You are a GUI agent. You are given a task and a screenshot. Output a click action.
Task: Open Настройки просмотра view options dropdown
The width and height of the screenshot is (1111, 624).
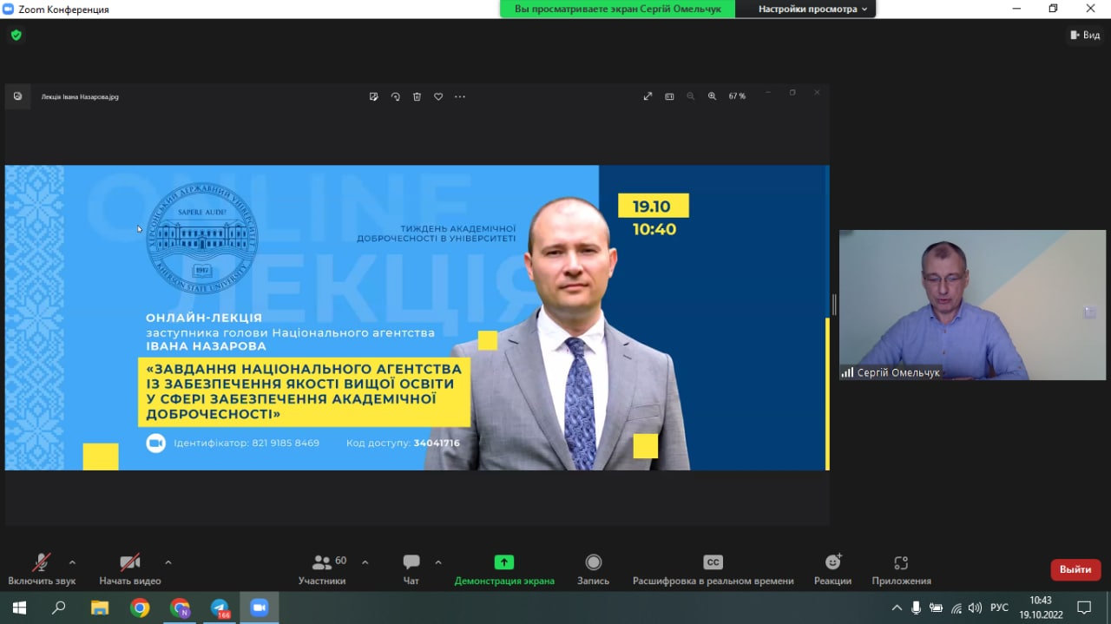[x=813, y=9]
